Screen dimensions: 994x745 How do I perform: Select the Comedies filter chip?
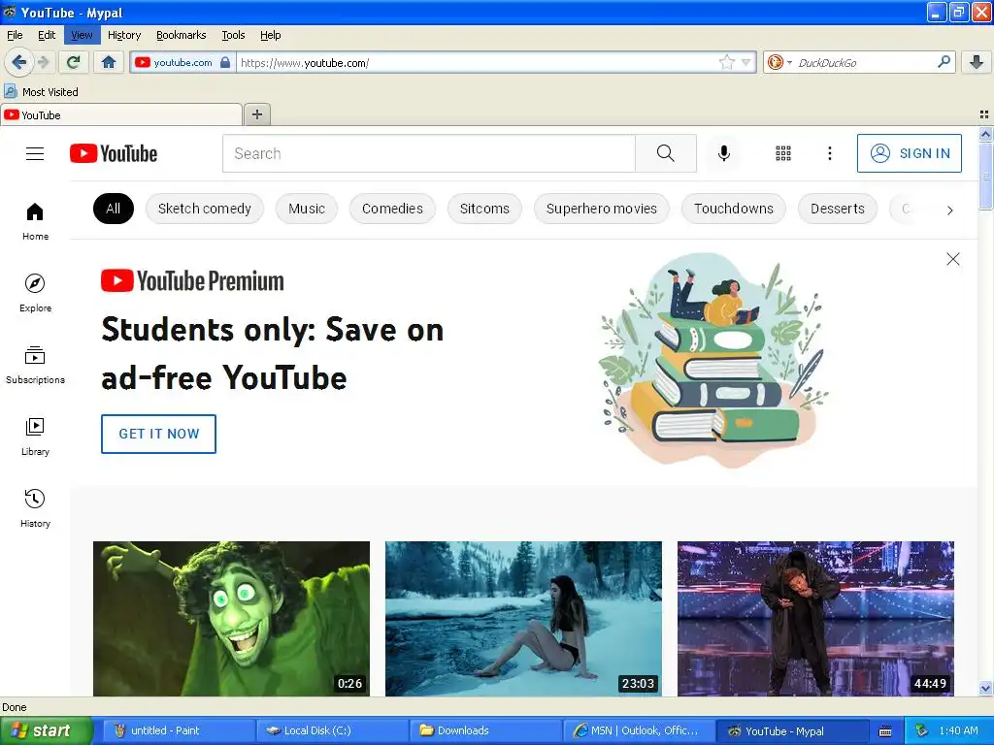point(392,209)
